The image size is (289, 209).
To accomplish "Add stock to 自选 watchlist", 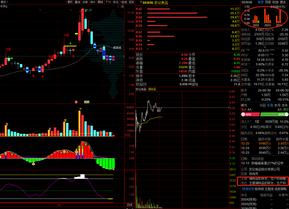I will 124,2.
